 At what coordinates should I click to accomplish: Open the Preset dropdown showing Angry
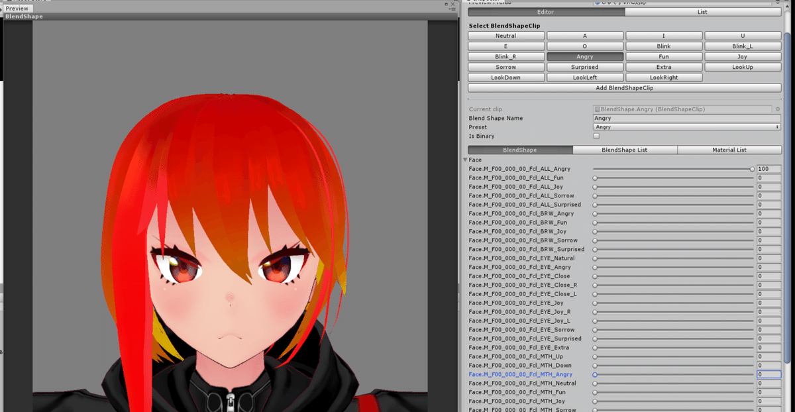pos(687,127)
